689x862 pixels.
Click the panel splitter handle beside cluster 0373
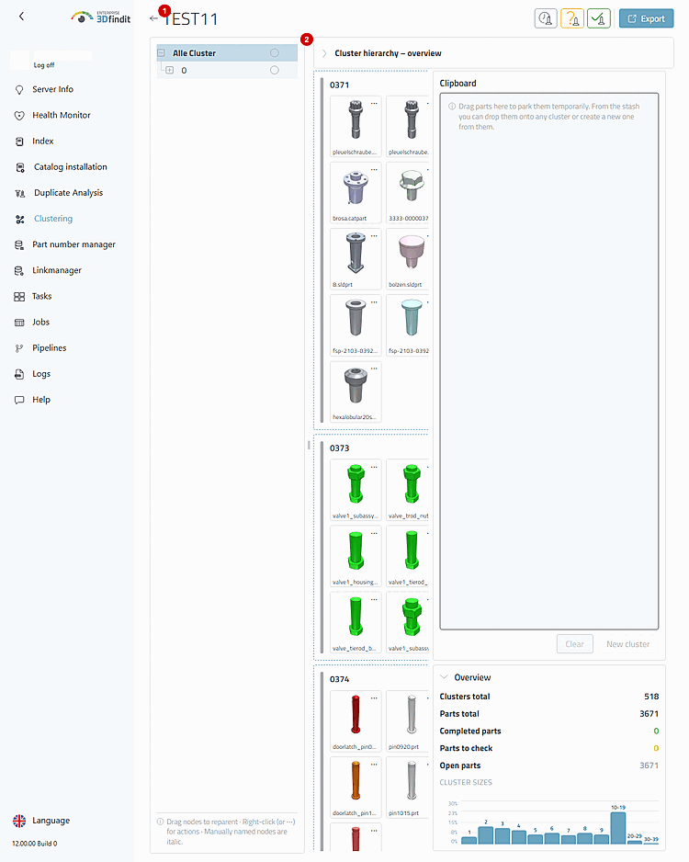coord(309,446)
